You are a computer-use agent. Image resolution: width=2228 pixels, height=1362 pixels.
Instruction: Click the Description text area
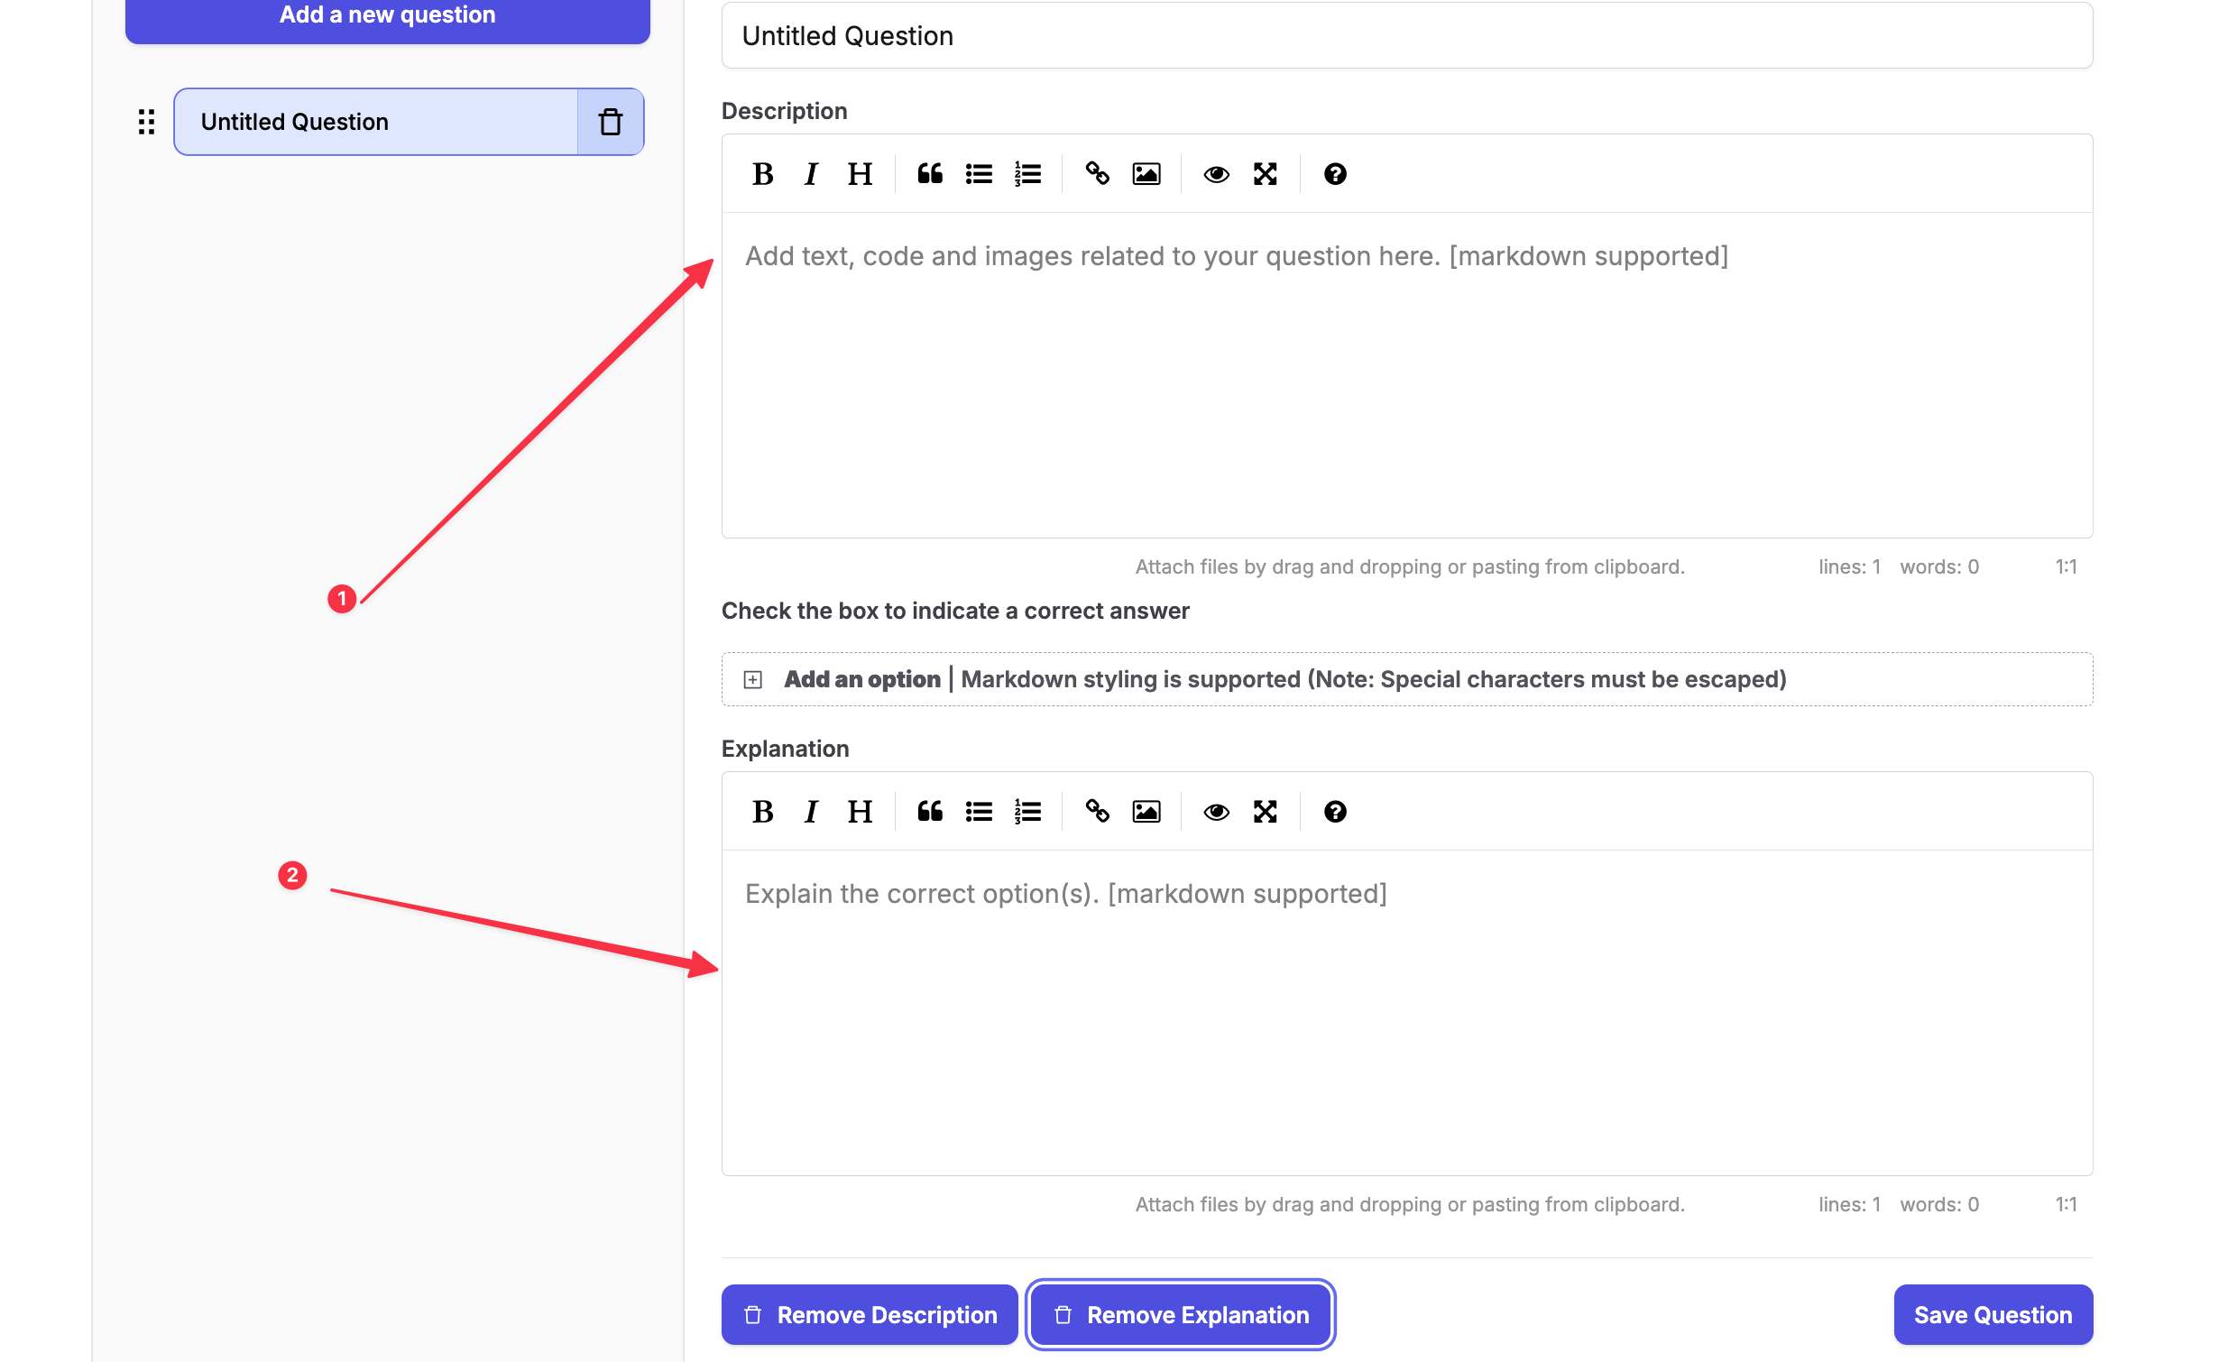click(x=1406, y=375)
